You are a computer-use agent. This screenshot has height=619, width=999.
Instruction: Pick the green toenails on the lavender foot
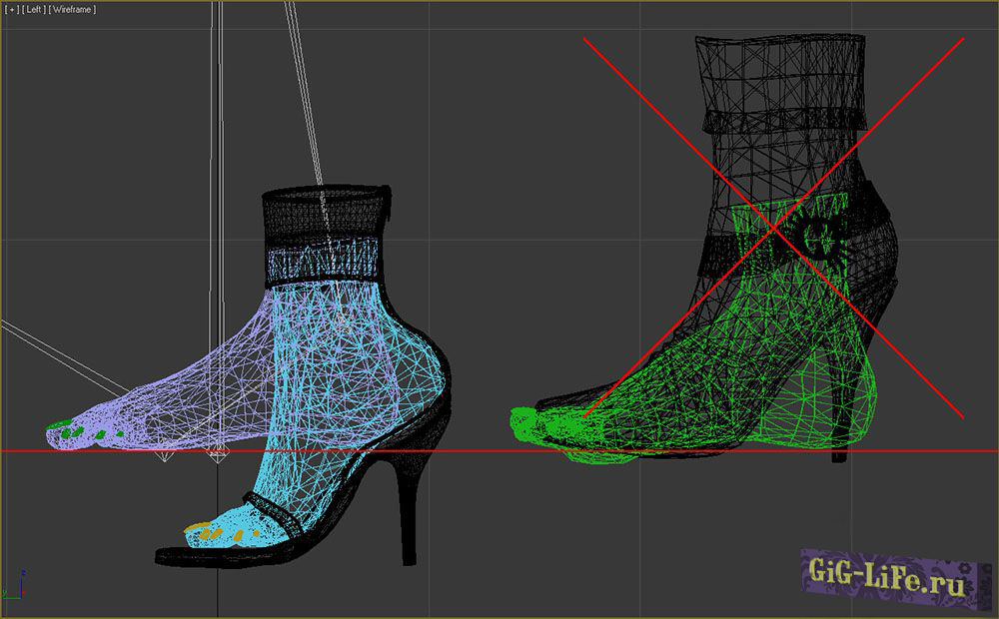point(70,433)
